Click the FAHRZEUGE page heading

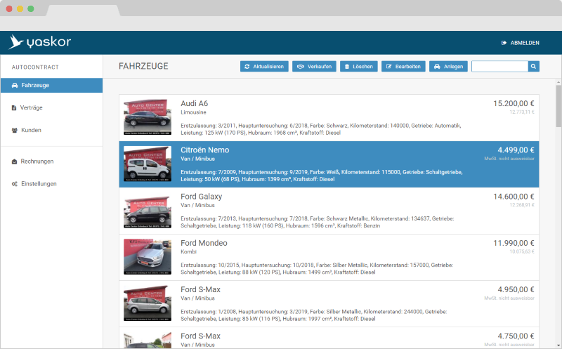point(143,66)
